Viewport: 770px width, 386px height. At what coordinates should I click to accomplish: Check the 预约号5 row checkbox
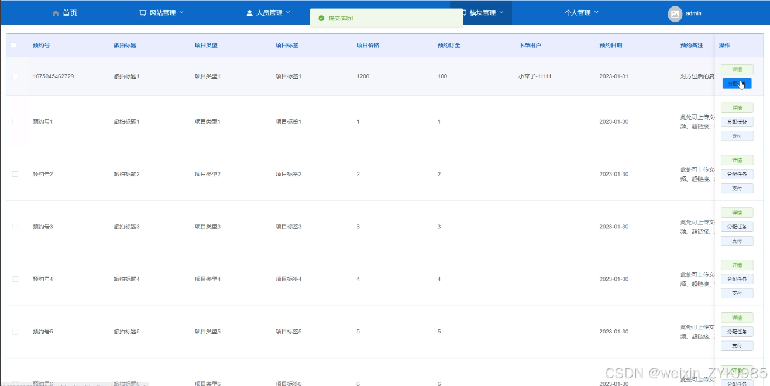click(15, 332)
